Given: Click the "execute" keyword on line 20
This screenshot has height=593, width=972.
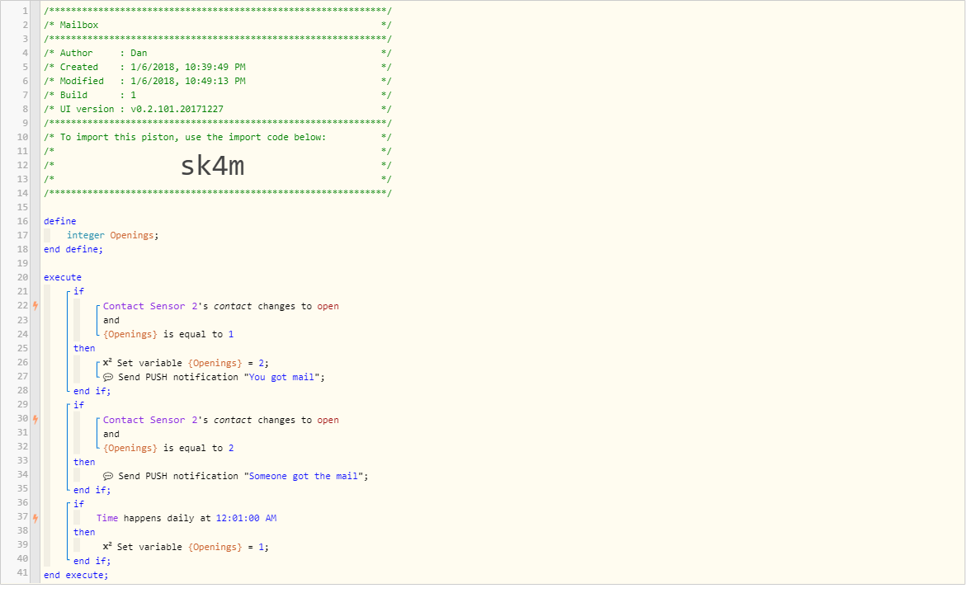Looking at the screenshot, I should tap(63, 278).
